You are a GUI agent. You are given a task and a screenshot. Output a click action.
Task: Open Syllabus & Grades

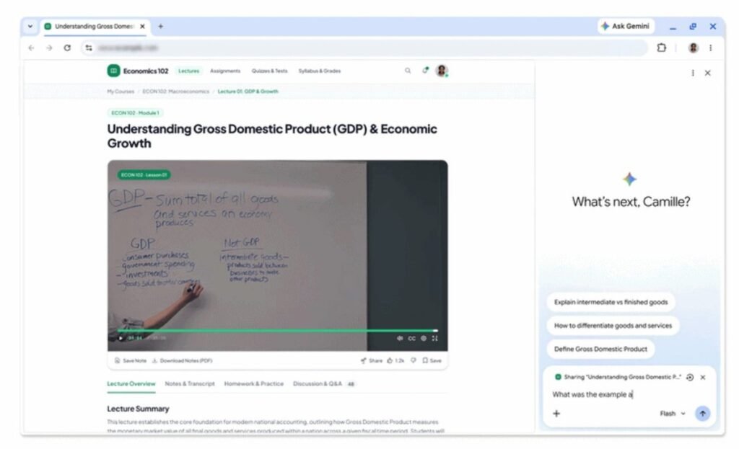click(320, 71)
